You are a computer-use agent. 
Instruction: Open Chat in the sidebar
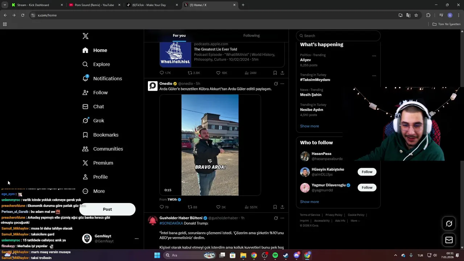[93, 107]
